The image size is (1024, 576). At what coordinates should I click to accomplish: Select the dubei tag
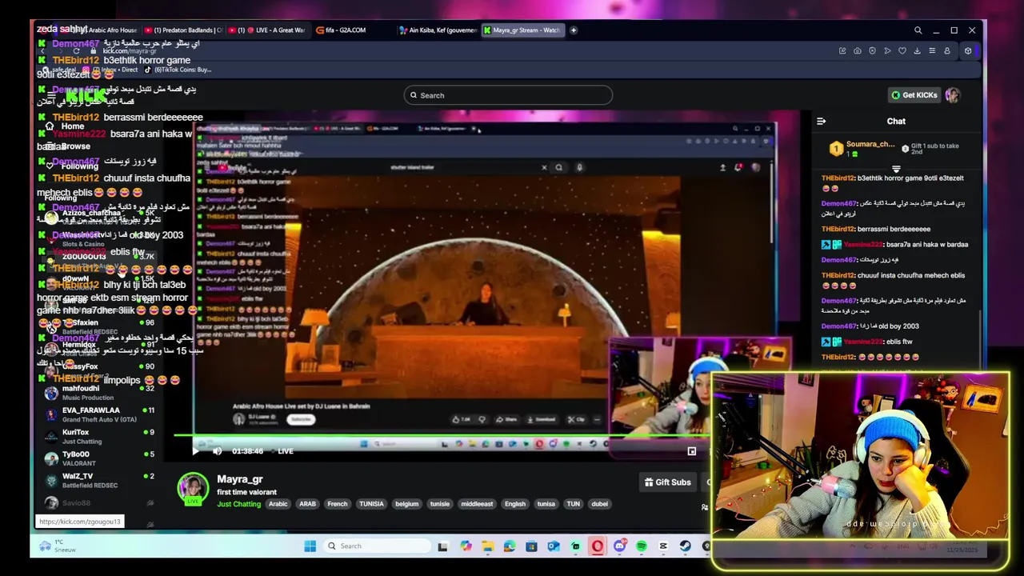coord(599,504)
